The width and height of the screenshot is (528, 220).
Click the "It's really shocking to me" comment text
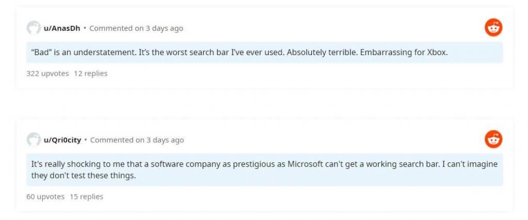[x=265, y=170]
